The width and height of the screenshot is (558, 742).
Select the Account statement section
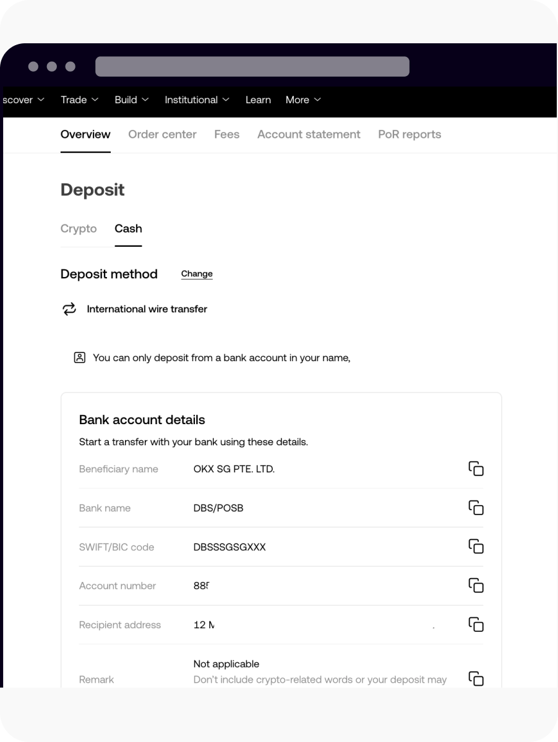[x=309, y=134]
